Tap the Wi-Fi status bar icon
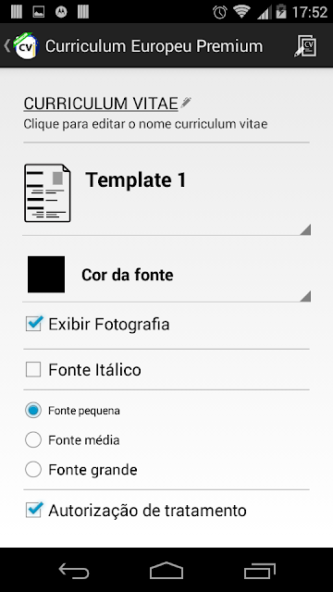The width and height of the screenshot is (333, 592). click(x=241, y=12)
